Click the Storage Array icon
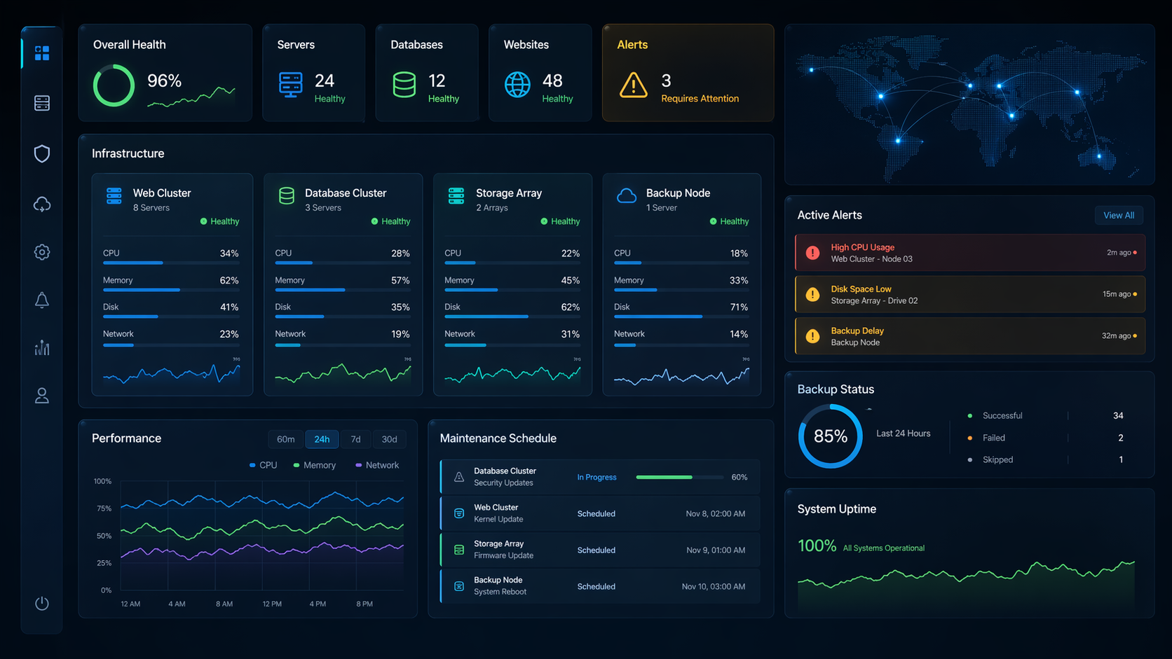 (x=456, y=196)
